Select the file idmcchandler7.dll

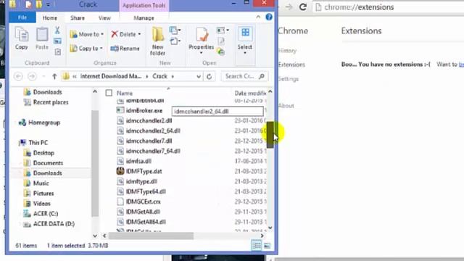pos(149,141)
